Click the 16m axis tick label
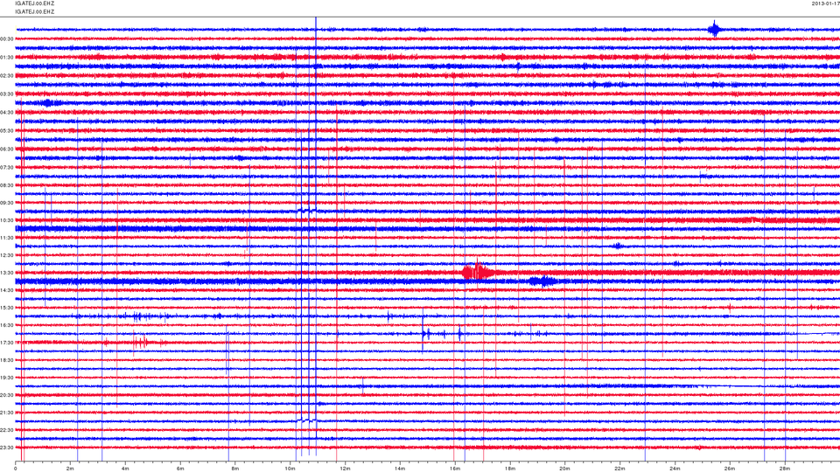The image size is (840, 472). click(455, 469)
